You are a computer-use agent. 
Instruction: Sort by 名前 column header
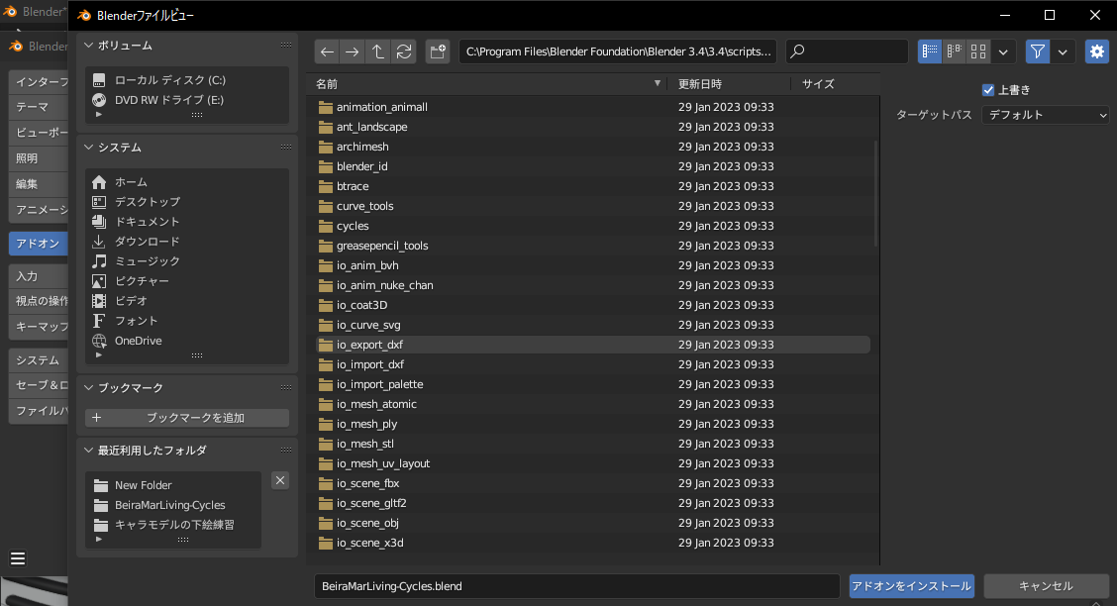point(488,84)
